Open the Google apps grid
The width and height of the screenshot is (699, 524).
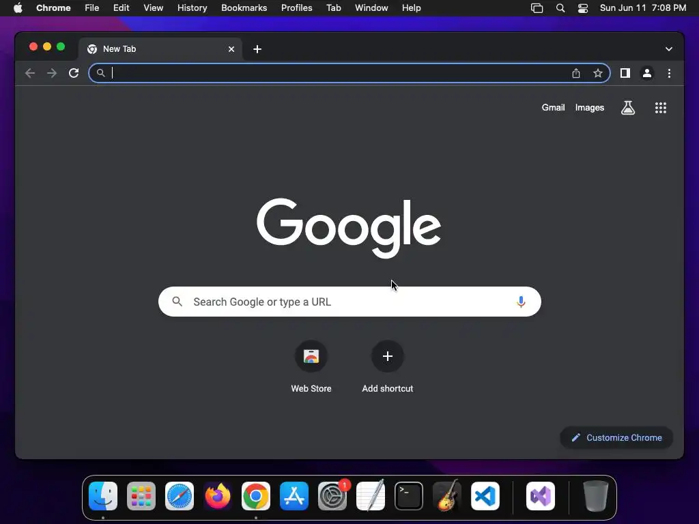click(660, 107)
